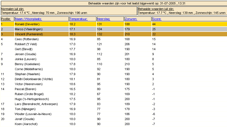Click Hugo ('s-Hertogenbosch) entry
Screen dimensions: 227x127
coord(32,99)
